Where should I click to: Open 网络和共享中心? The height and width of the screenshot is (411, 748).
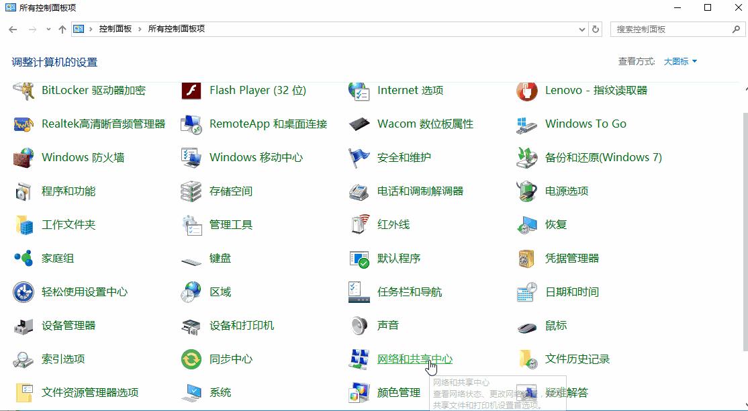(415, 359)
